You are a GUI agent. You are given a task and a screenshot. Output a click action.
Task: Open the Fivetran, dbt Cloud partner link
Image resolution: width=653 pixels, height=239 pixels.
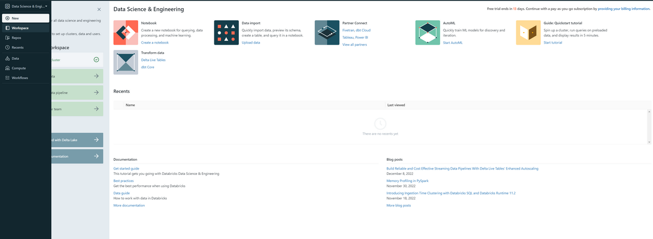coord(356,30)
